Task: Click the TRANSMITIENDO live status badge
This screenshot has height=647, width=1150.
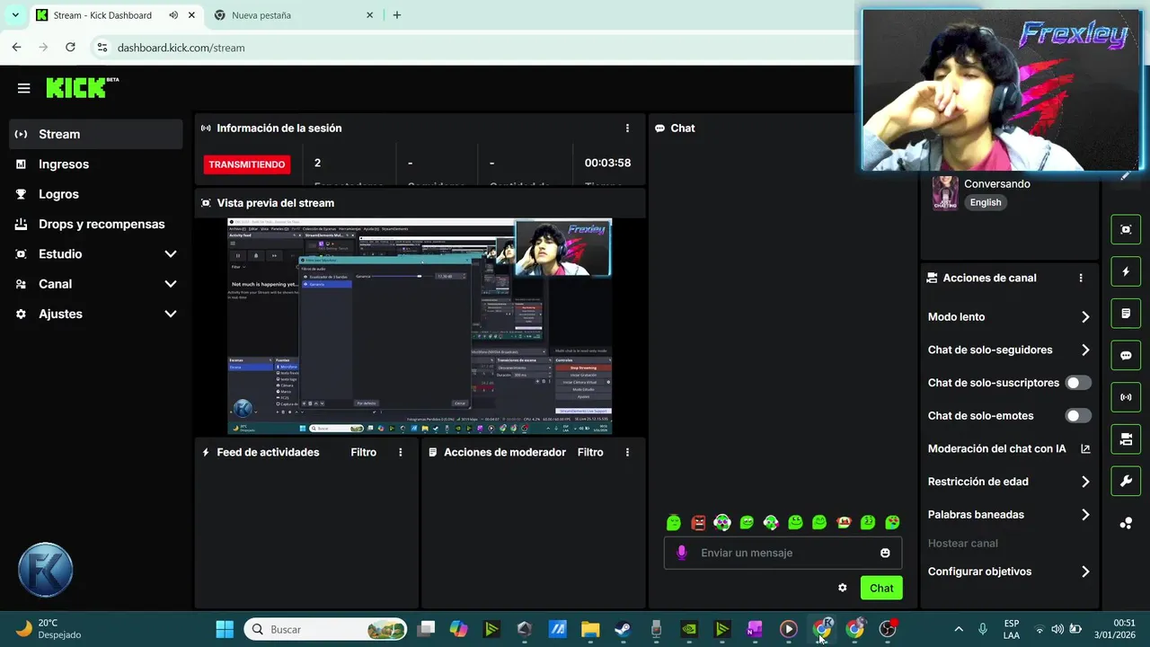Action: 247,164
